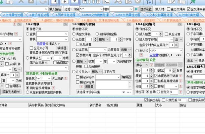
Task: Enable 遍历文件夹 checkbox
Action: tap(168, 9)
